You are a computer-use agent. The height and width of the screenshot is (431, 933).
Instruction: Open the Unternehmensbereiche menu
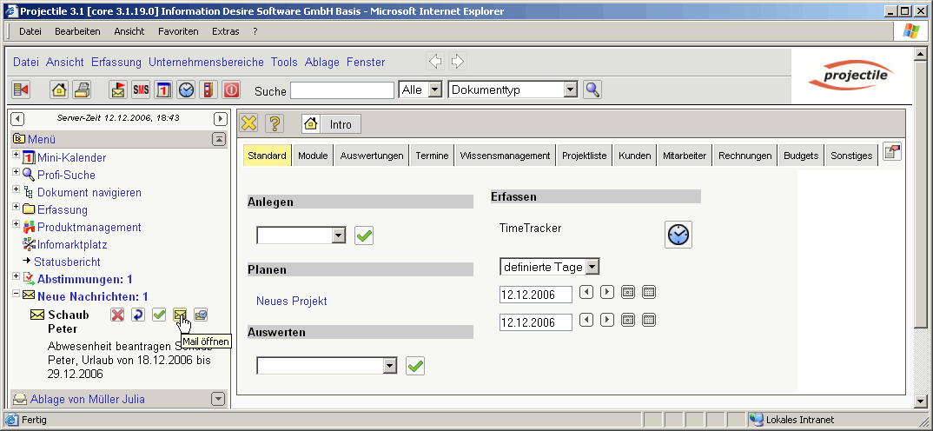coord(206,62)
